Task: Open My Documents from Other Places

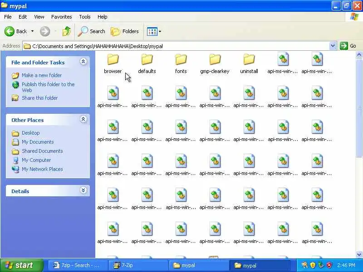Action: tap(38, 142)
